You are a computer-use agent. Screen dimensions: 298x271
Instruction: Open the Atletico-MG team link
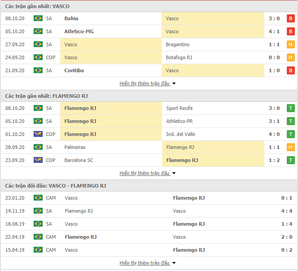79,31
